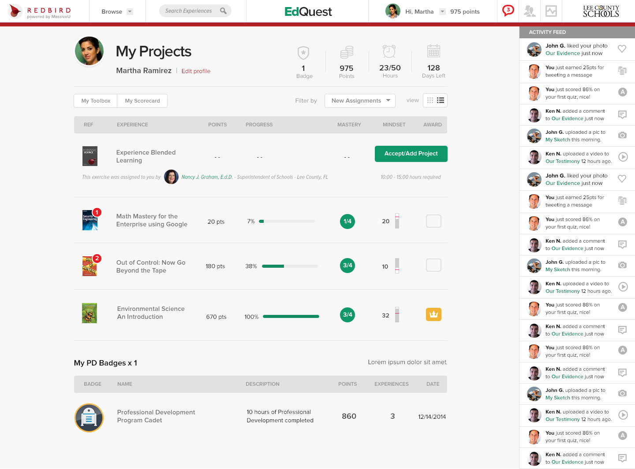Click Environmental Science mindset level indicator

(397, 315)
